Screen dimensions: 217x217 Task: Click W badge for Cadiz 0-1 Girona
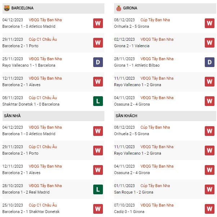[209, 209]
